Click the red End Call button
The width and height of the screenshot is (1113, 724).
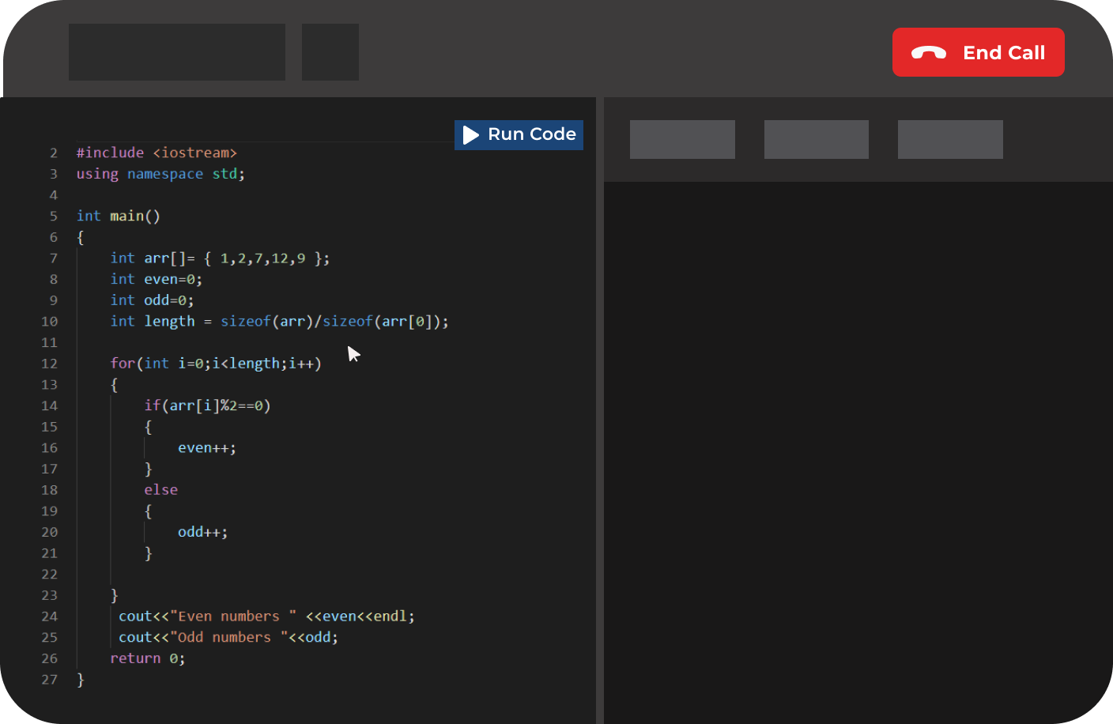pyautogui.click(x=978, y=52)
